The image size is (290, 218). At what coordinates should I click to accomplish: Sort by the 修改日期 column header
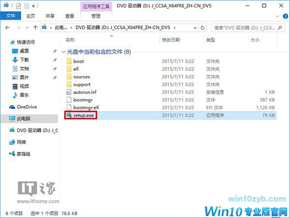click(x=171, y=40)
